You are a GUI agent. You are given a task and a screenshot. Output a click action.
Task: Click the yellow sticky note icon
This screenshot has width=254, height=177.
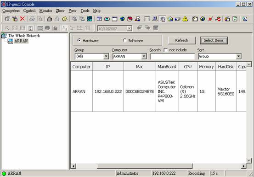pos(65,19)
